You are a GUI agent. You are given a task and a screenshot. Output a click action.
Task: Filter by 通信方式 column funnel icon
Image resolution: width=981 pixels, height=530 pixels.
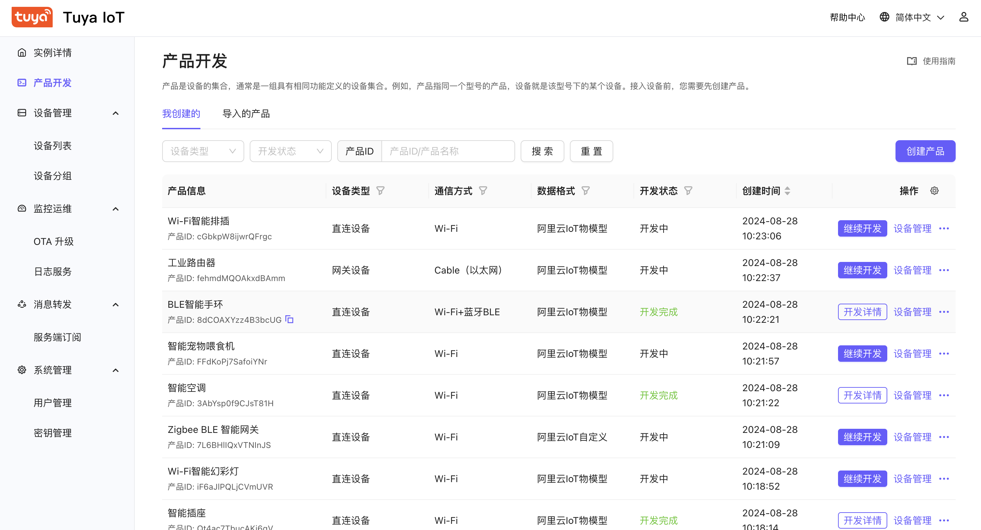pyautogui.click(x=483, y=191)
